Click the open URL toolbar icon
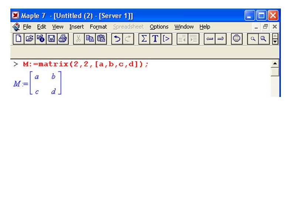296x222 pixels. click(41, 39)
